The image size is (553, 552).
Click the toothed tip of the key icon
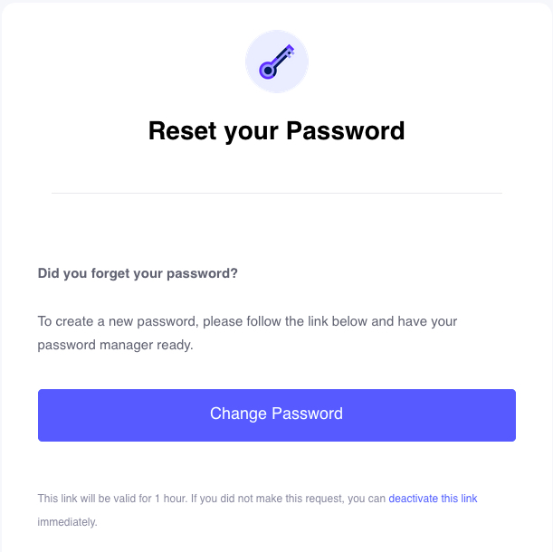pyautogui.click(x=290, y=50)
